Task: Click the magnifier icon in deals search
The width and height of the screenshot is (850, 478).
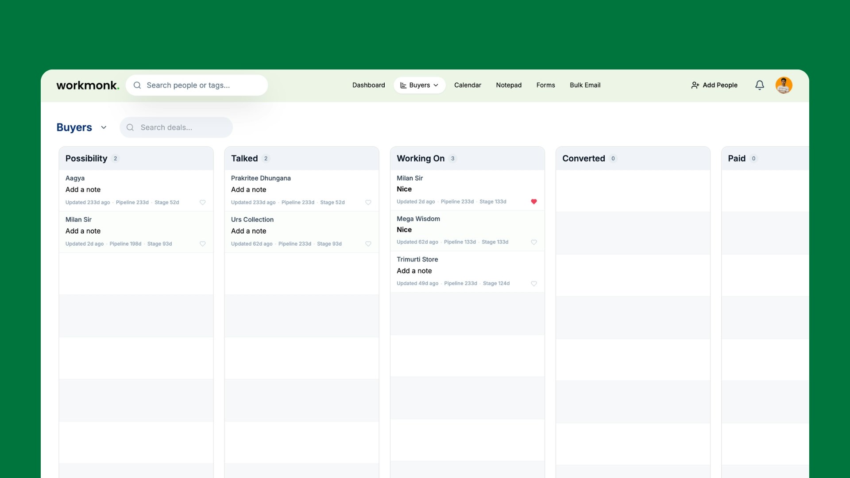Action: (130, 127)
